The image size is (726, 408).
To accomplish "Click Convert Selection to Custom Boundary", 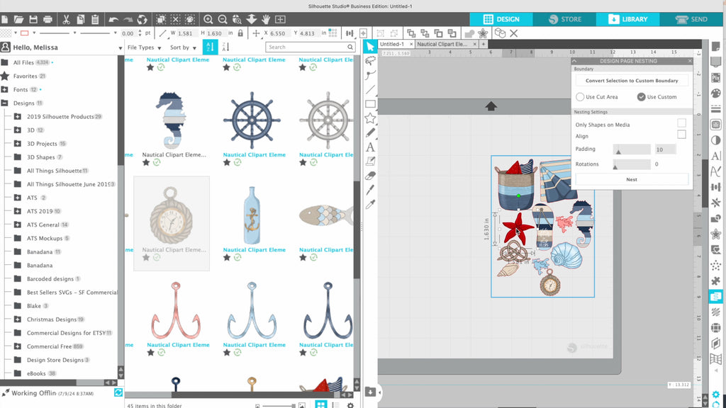I will click(x=631, y=81).
